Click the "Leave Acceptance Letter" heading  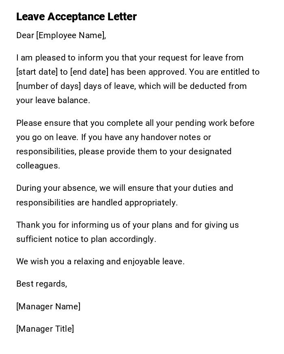[76, 17]
